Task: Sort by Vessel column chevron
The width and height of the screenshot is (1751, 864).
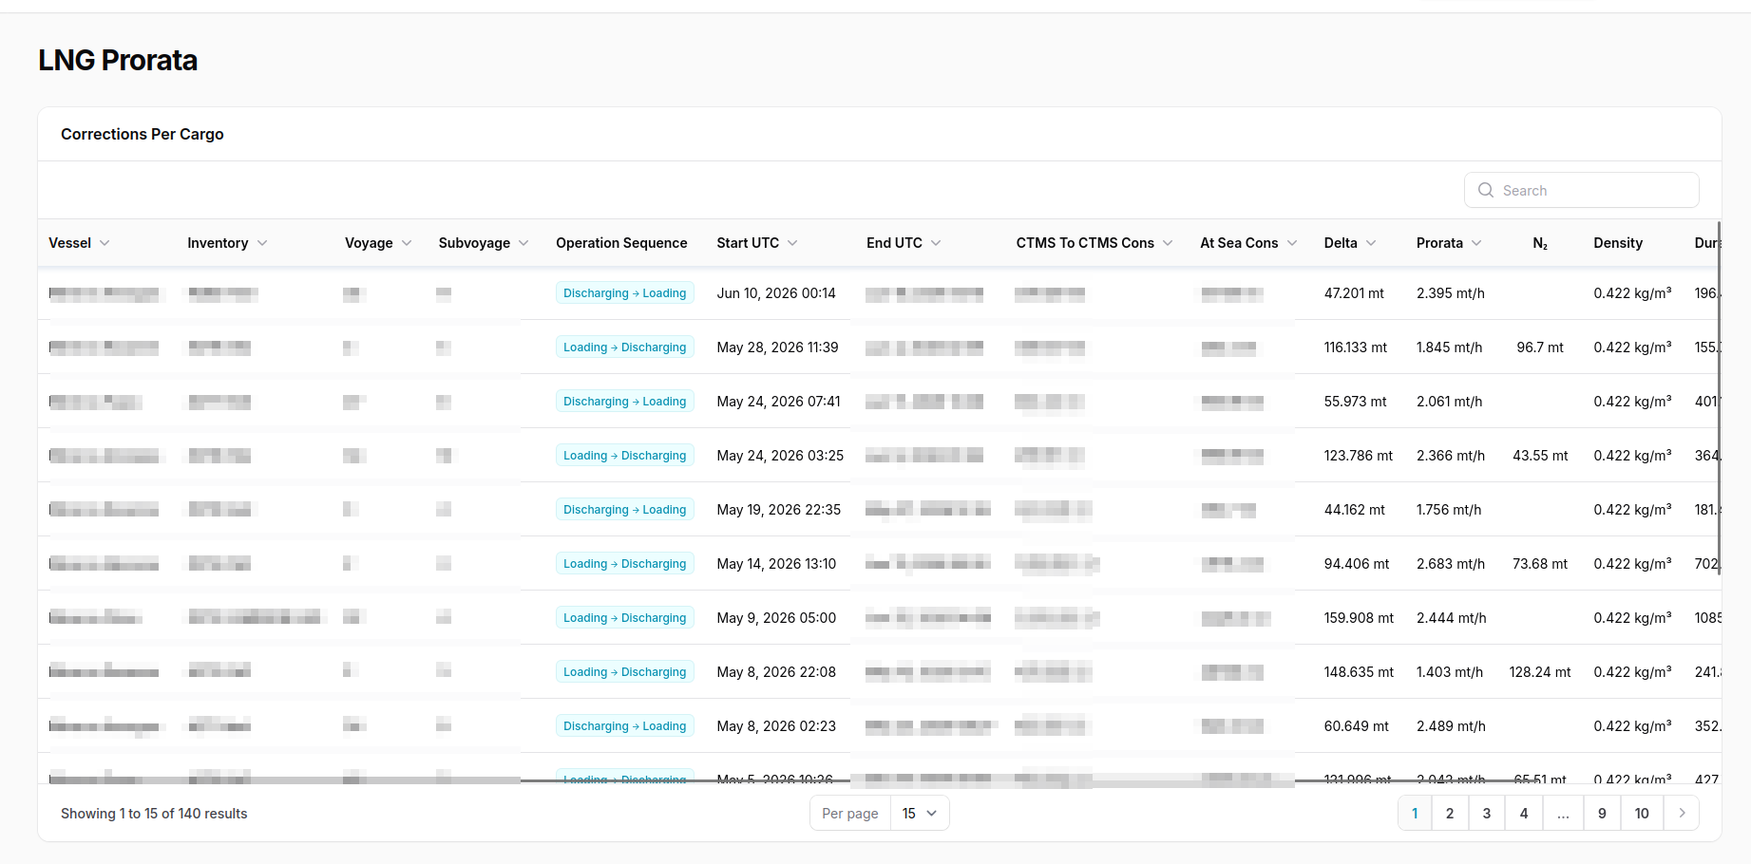Action: click(x=105, y=243)
